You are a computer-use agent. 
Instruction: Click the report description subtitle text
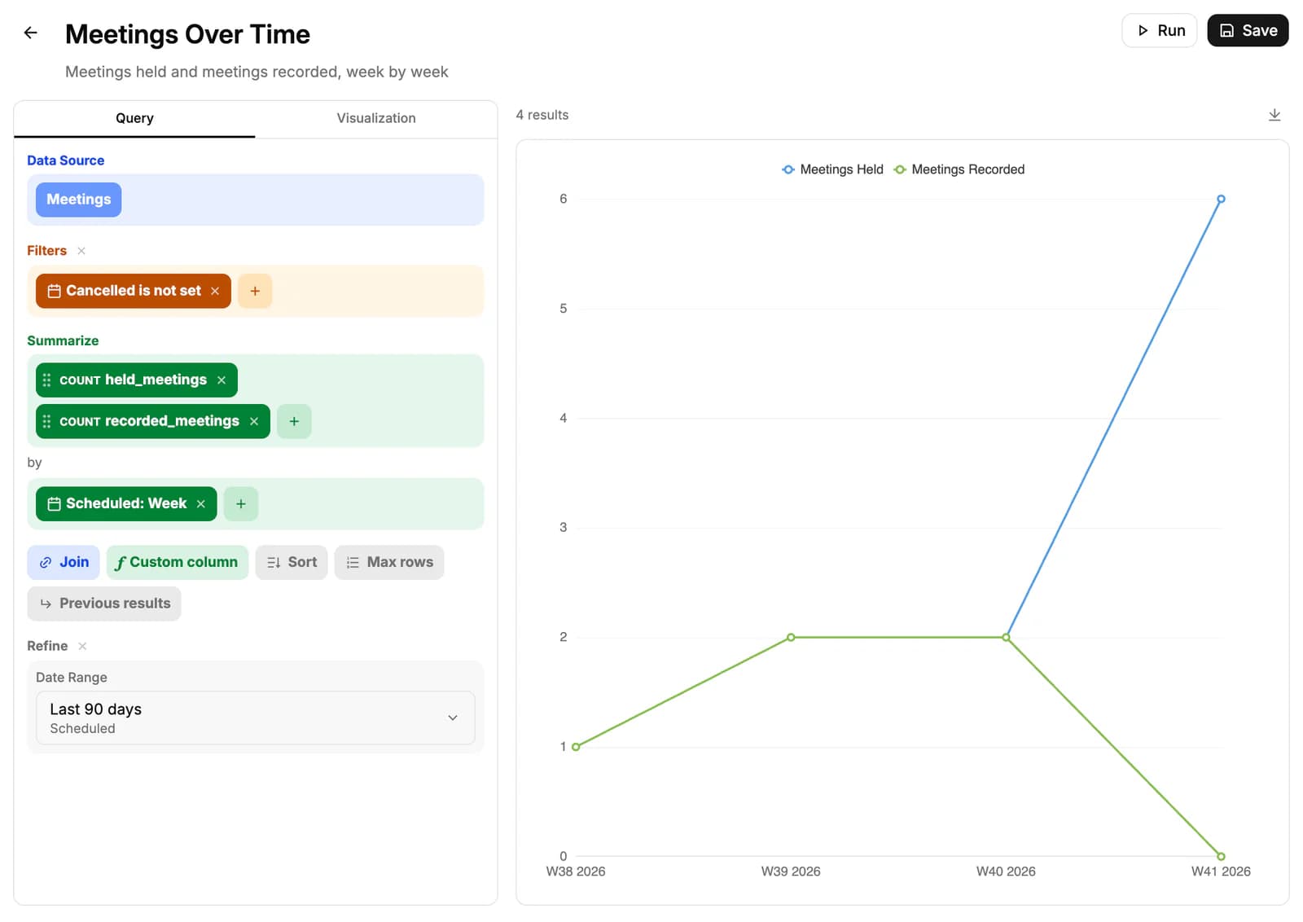tap(257, 72)
